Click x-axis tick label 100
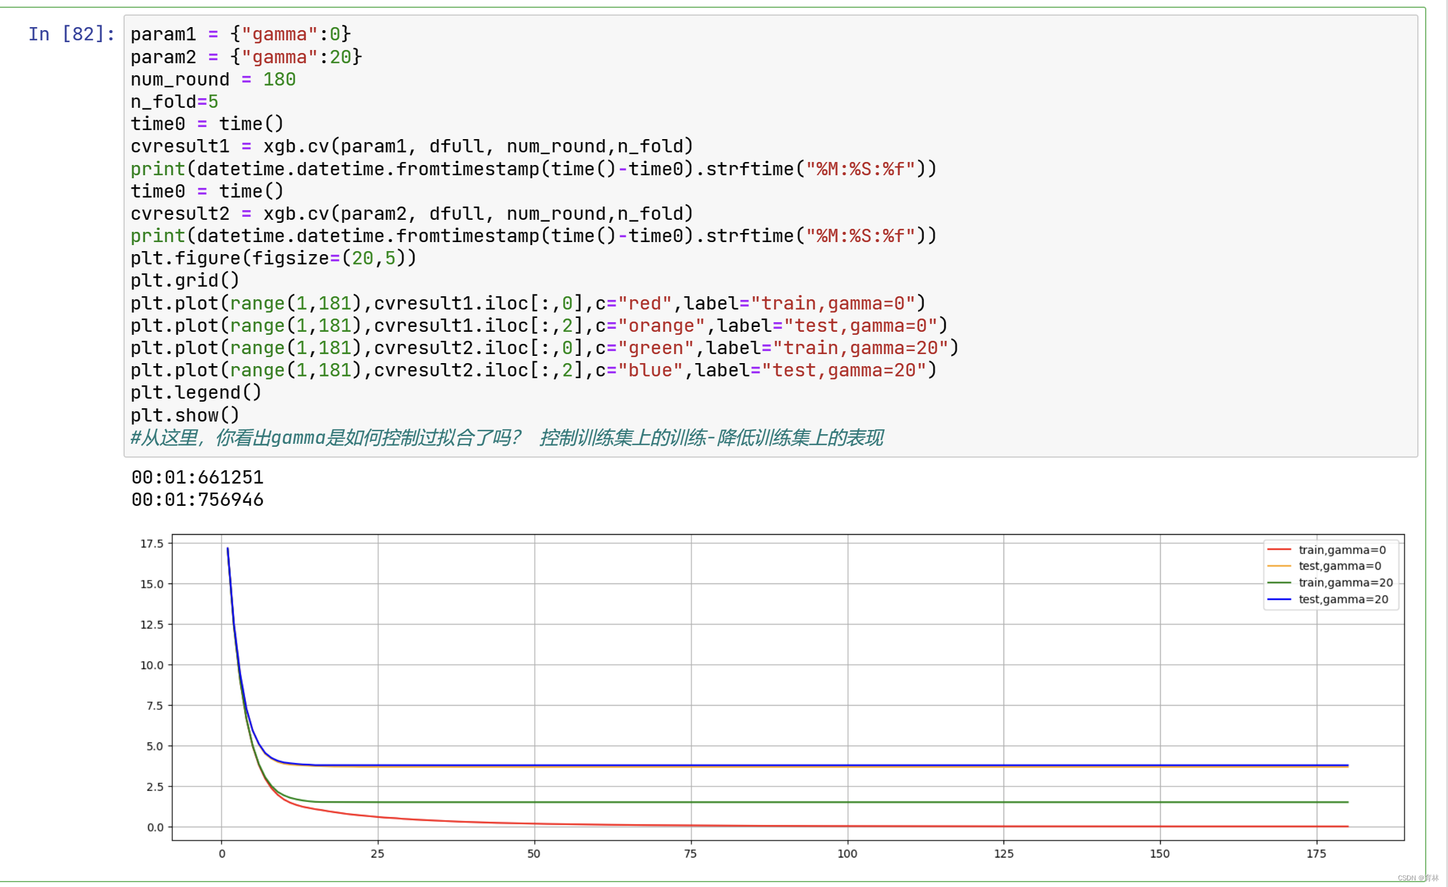 847,854
